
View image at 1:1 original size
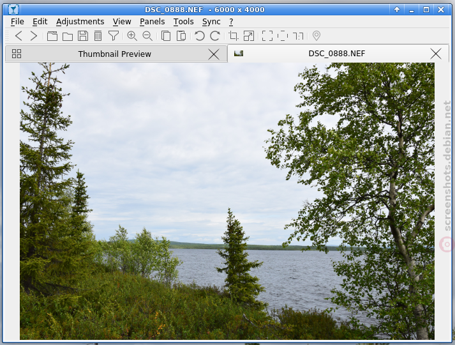pos(298,36)
